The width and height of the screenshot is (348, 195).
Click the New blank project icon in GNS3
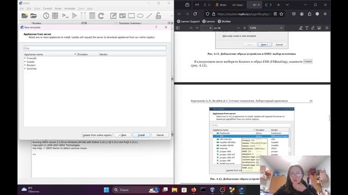[24, 16]
